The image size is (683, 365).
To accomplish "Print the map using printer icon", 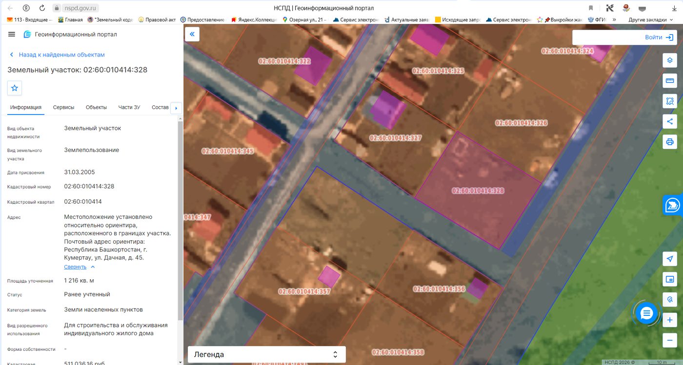I will click(x=670, y=142).
